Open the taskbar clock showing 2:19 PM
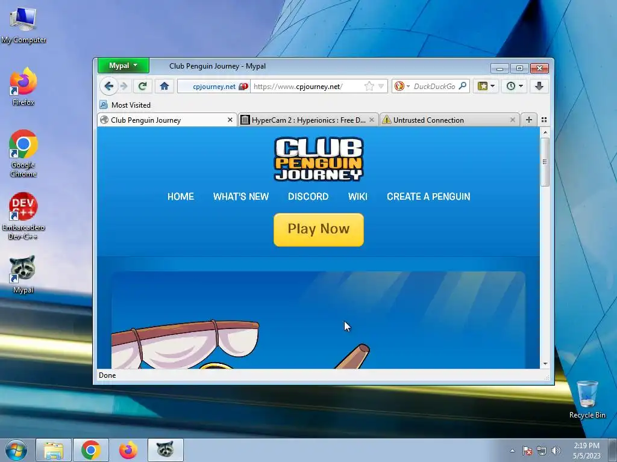 (x=586, y=450)
